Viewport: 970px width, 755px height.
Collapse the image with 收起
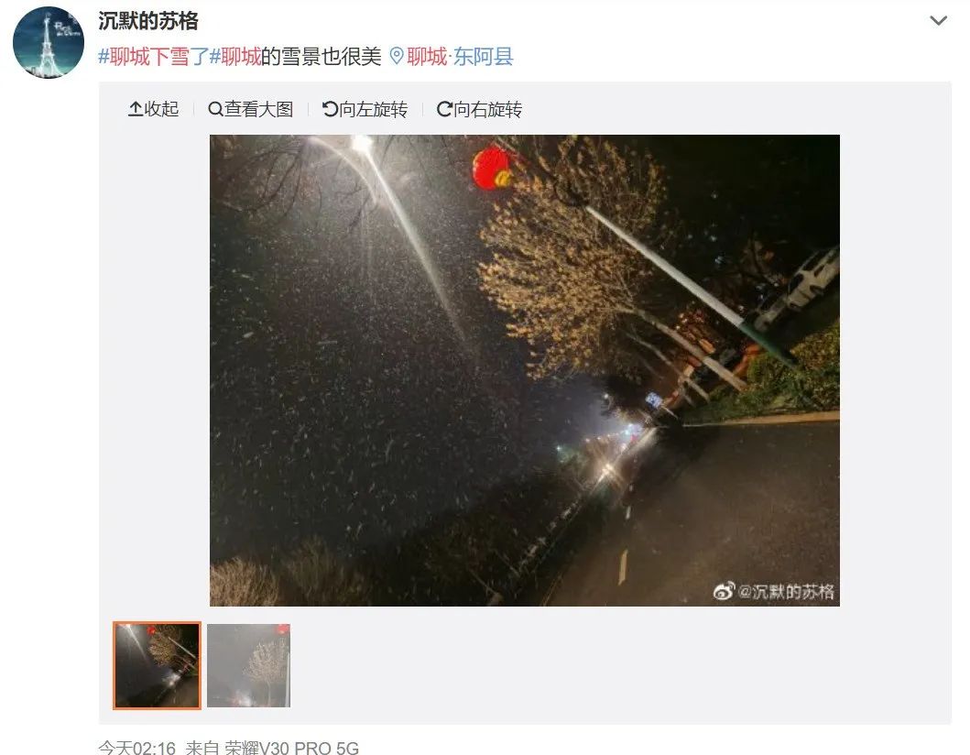(x=153, y=110)
